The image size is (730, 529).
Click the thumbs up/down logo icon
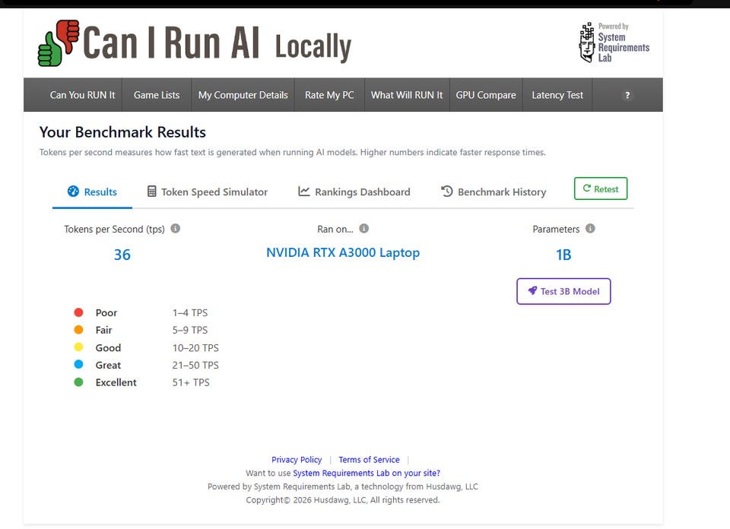(x=59, y=43)
